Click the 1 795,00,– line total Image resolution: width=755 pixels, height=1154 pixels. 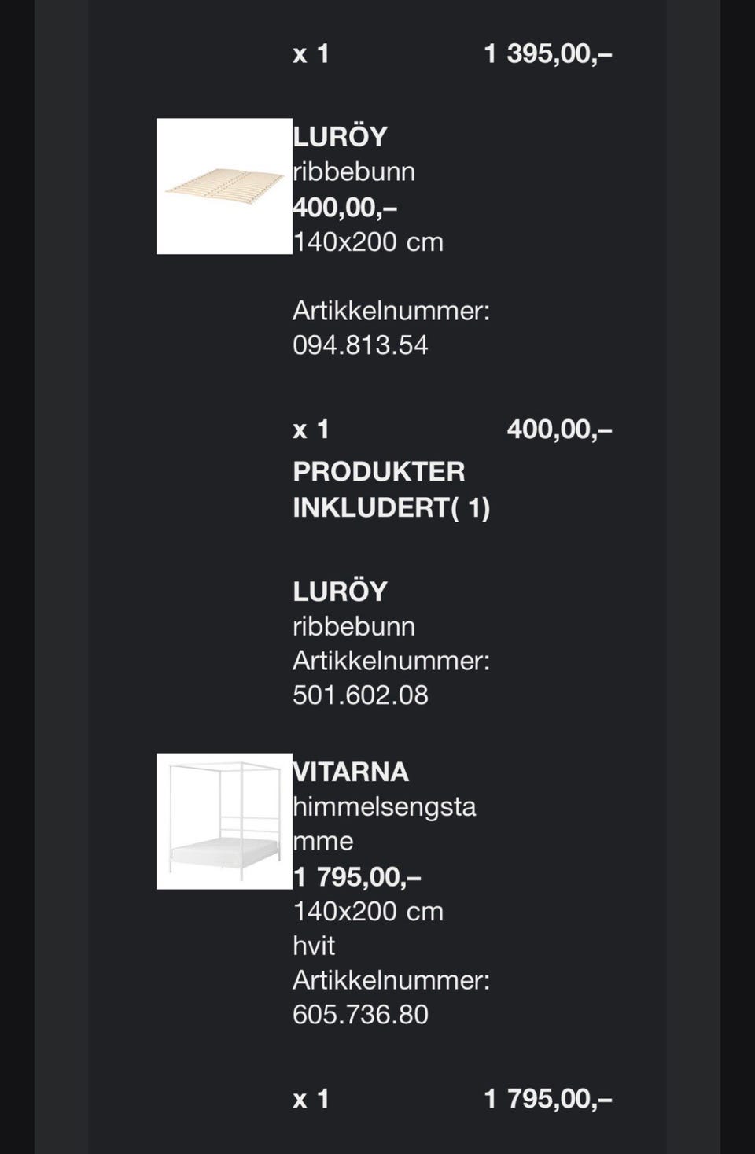548,1099
